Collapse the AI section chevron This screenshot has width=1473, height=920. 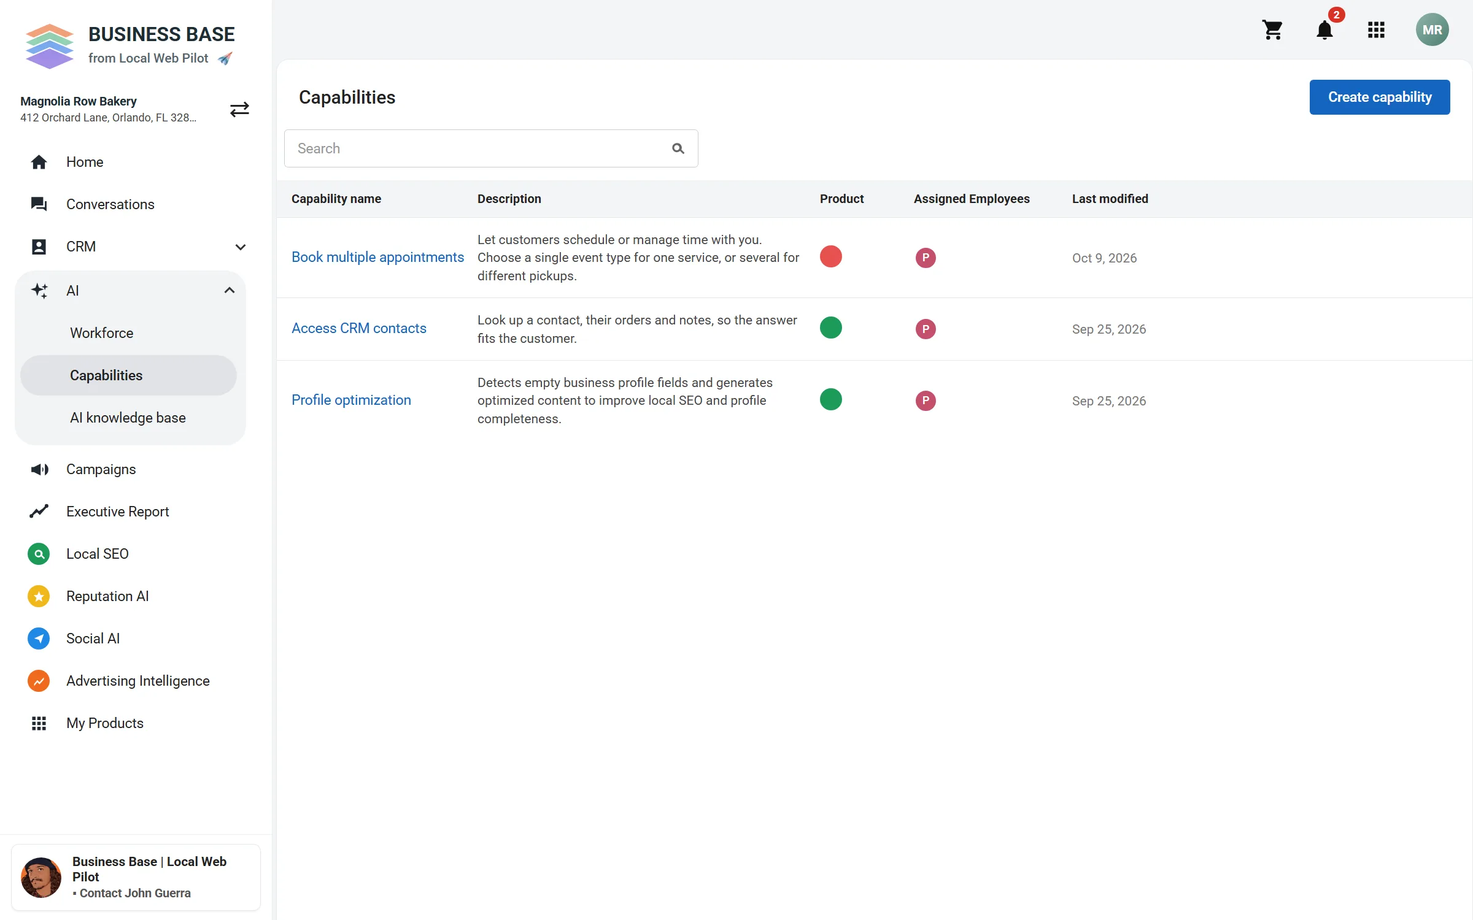tap(230, 291)
